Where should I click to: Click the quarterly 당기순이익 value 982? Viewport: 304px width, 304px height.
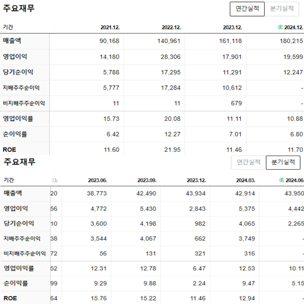click(x=200, y=224)
